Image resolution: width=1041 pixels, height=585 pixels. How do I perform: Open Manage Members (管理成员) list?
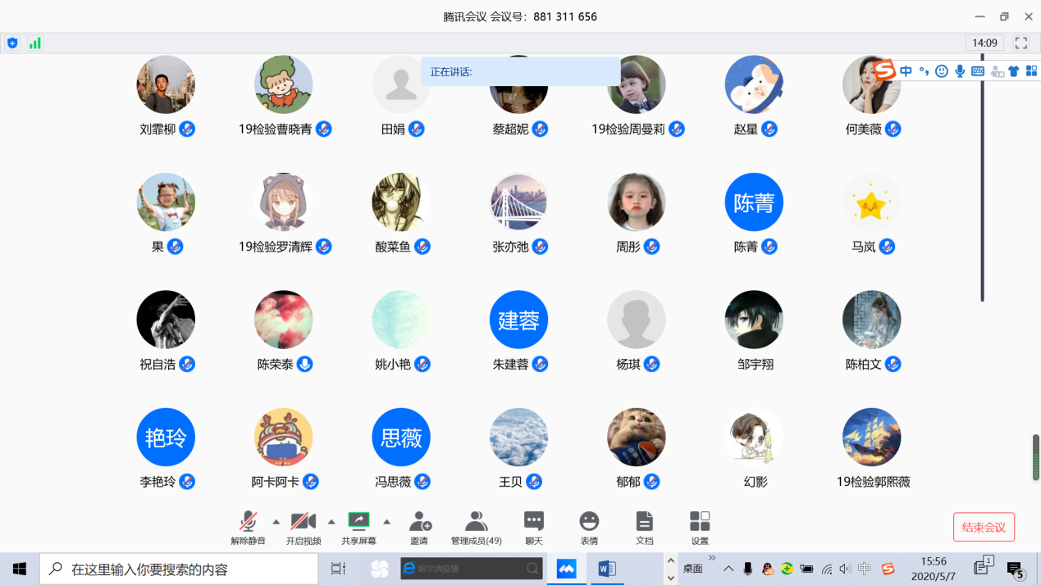click(x=476, y=528)
